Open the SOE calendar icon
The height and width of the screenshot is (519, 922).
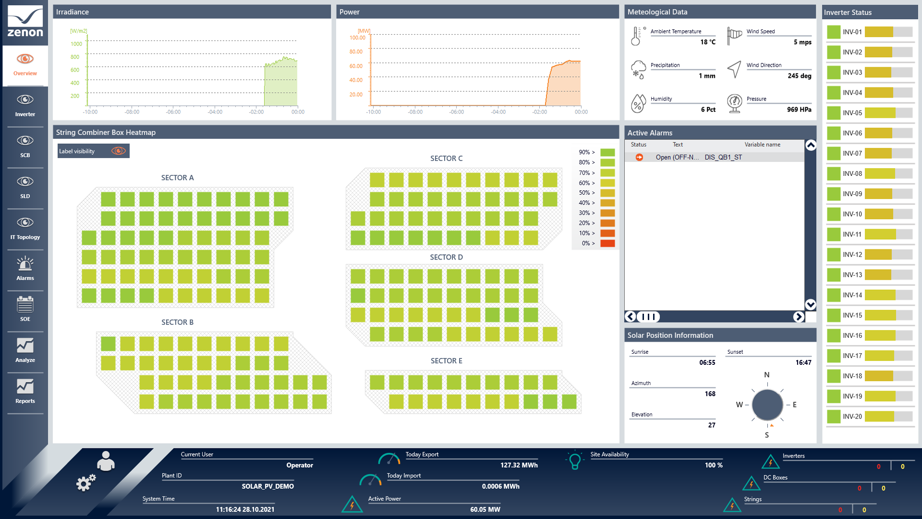click(x=25, y=305)
